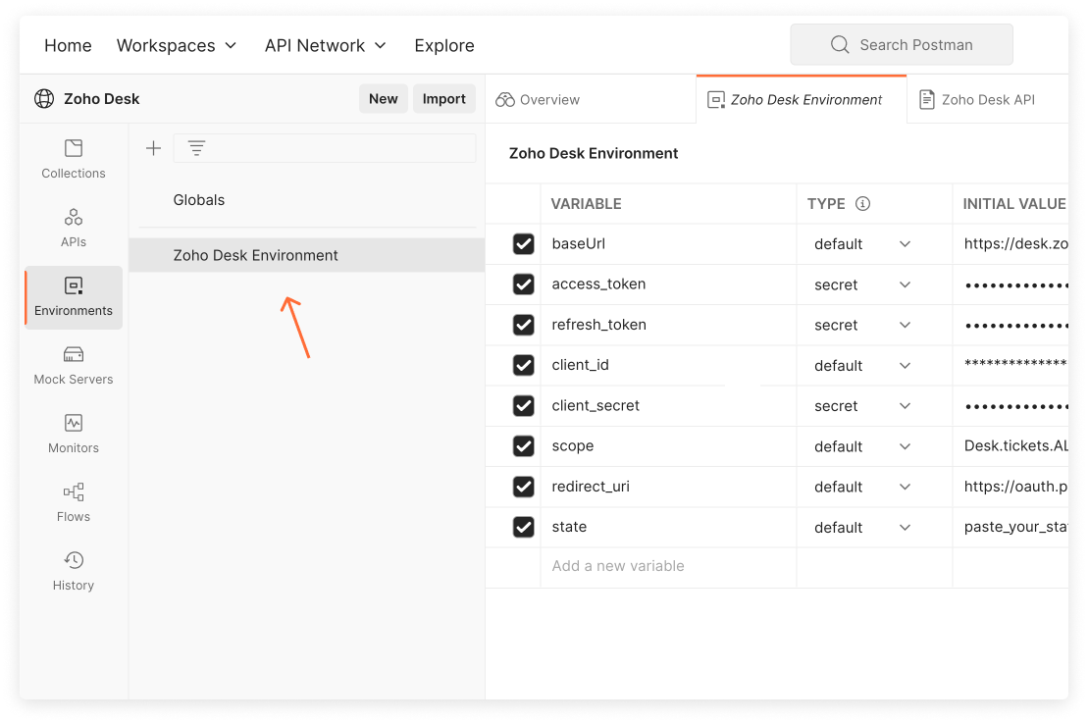Uncheck the client_secret variable checkbox
The image size is (1088, 723).
[x=523, y=405]
